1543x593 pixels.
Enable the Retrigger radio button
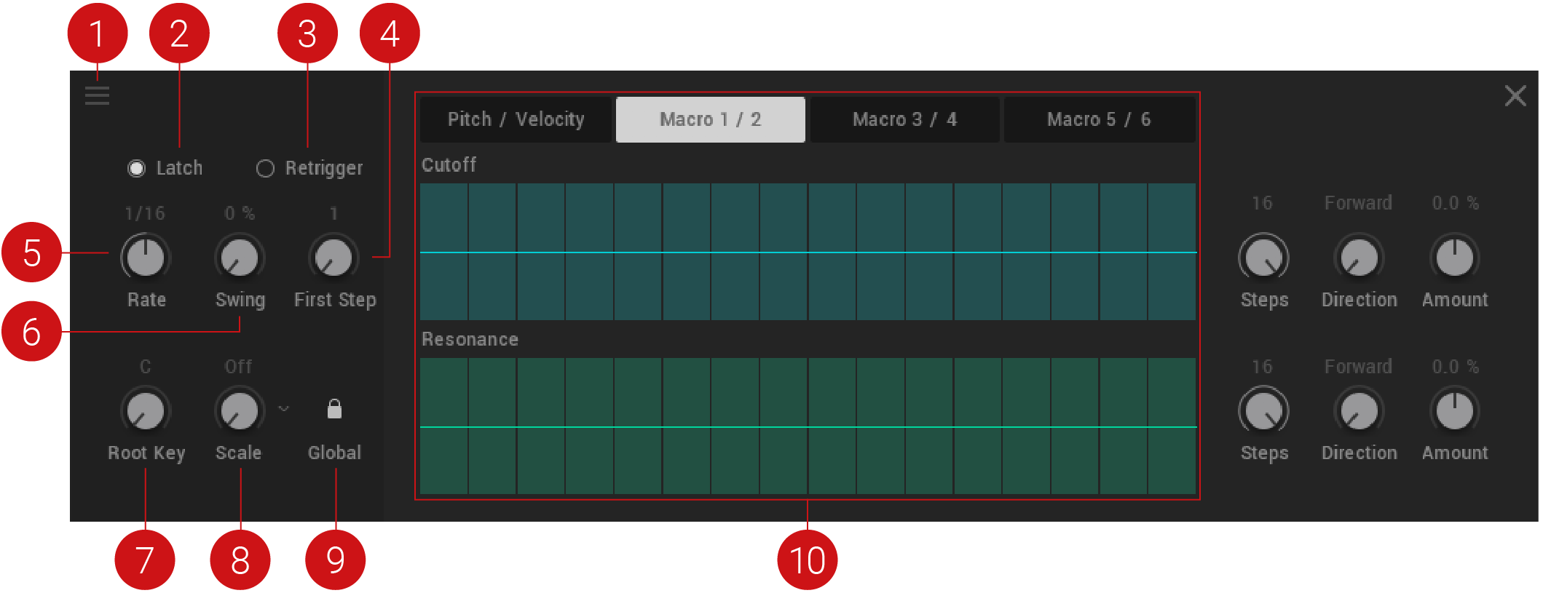(x=265, y=169)
